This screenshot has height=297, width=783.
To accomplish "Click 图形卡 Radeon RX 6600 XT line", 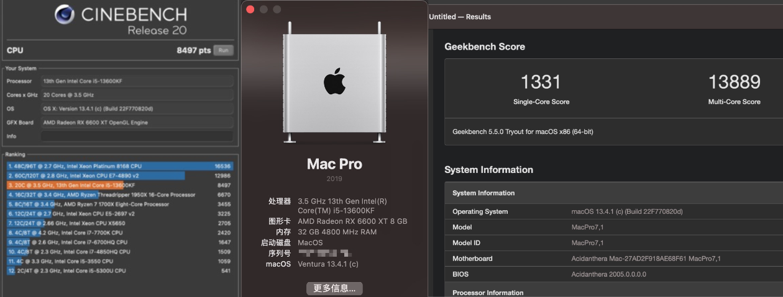I will click(353, 221).
